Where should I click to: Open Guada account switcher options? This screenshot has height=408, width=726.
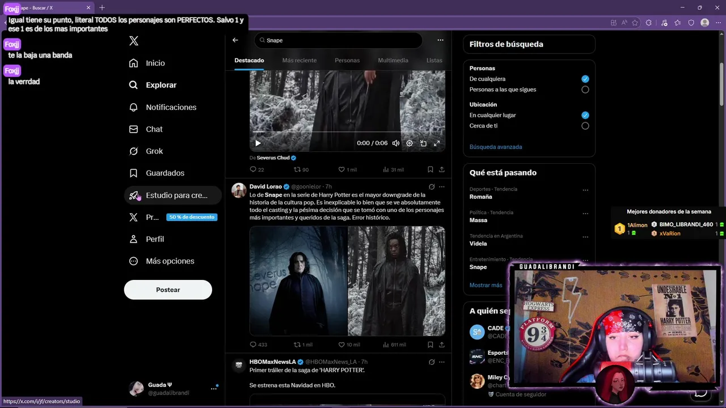(x=214, y=389)
